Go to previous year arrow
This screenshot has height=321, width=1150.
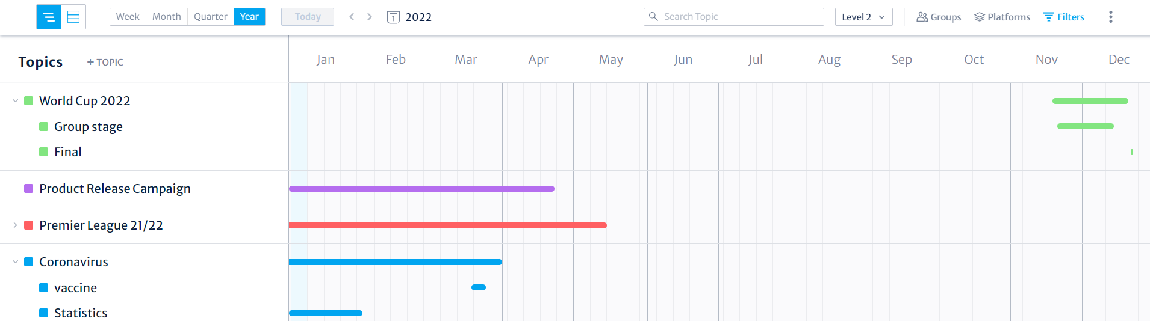(352, 17)
